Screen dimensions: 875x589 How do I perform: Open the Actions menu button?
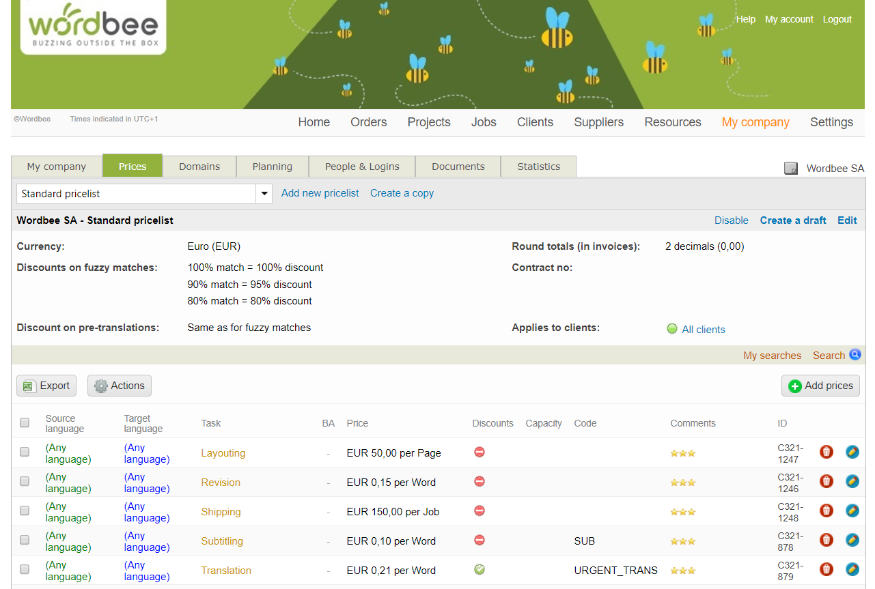coord(120,386)
